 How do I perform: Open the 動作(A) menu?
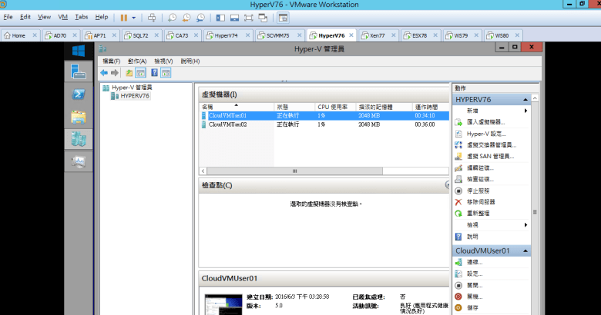tap(137, 61)
